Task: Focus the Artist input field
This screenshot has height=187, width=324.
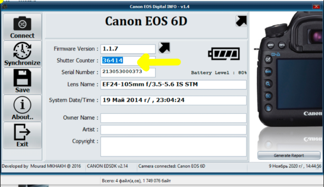Action: 173,130
